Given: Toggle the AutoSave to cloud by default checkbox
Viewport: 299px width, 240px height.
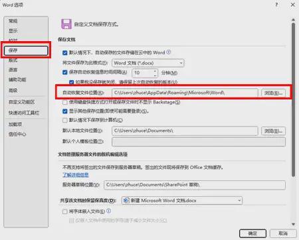Looking at the screenshot, I should tap(65, 53).
